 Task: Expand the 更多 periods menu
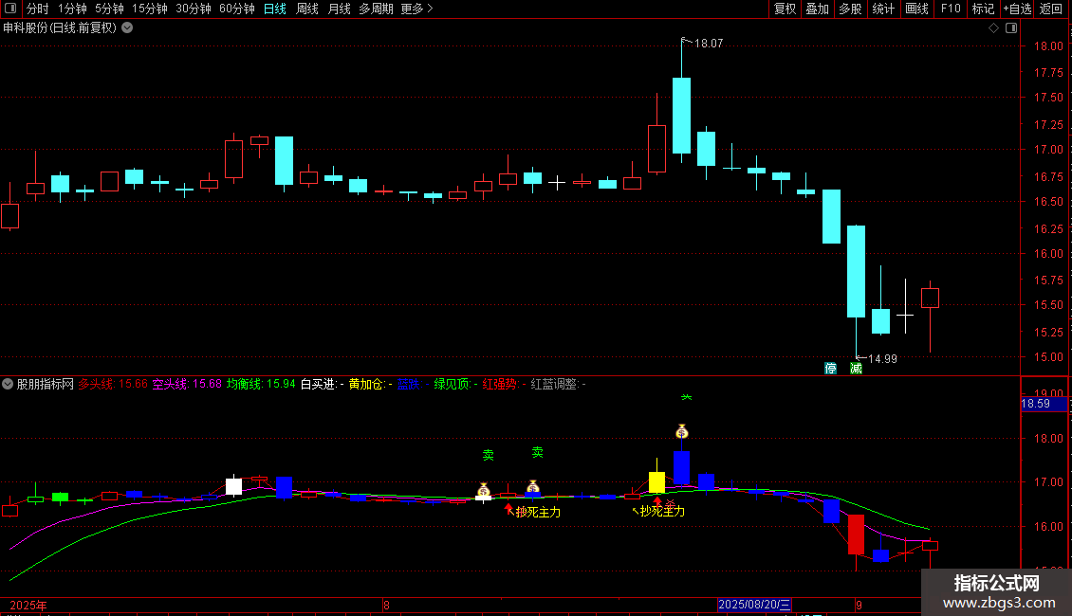(416, 9)
